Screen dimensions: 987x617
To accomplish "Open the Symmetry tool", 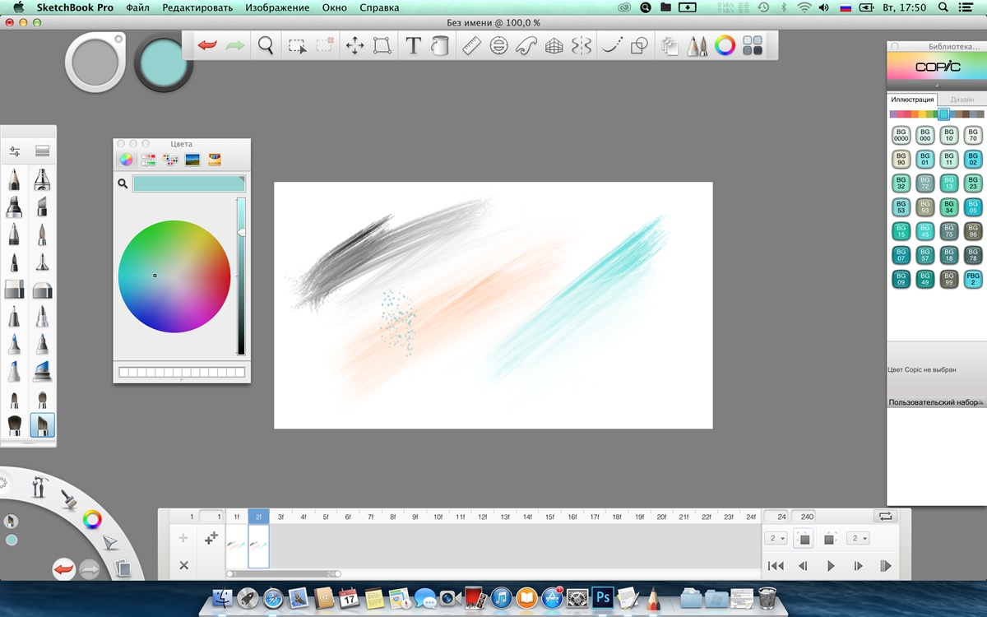I will pos(582,46).
